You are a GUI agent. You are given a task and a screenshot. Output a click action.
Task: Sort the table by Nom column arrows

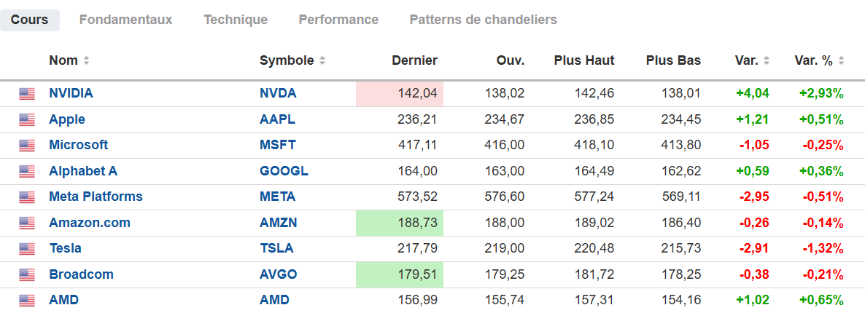(x=87, y=61)
